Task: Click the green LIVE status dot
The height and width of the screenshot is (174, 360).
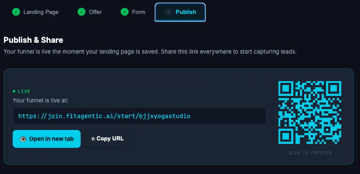Action: point(14,91)
